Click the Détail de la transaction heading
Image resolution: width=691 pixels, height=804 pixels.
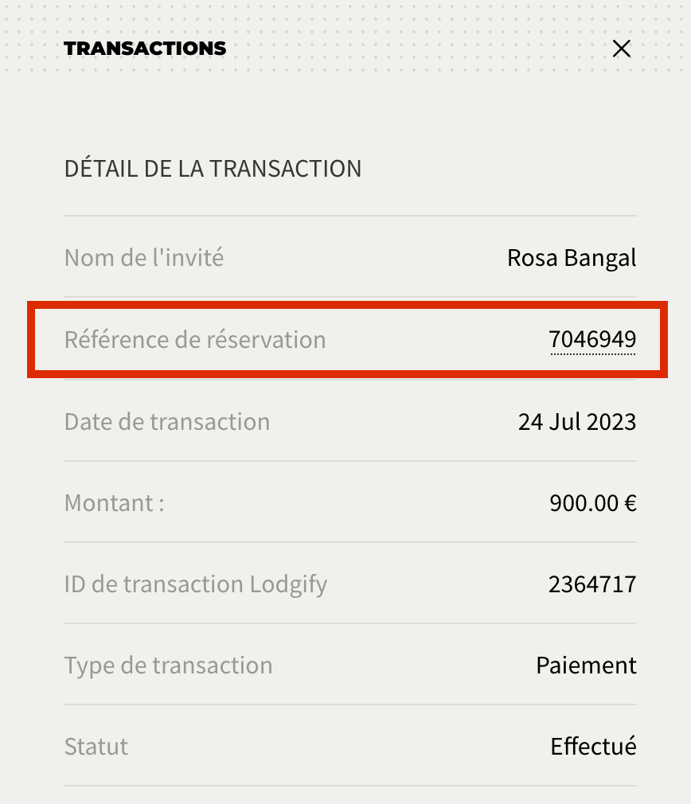click(x=213, y=169)
